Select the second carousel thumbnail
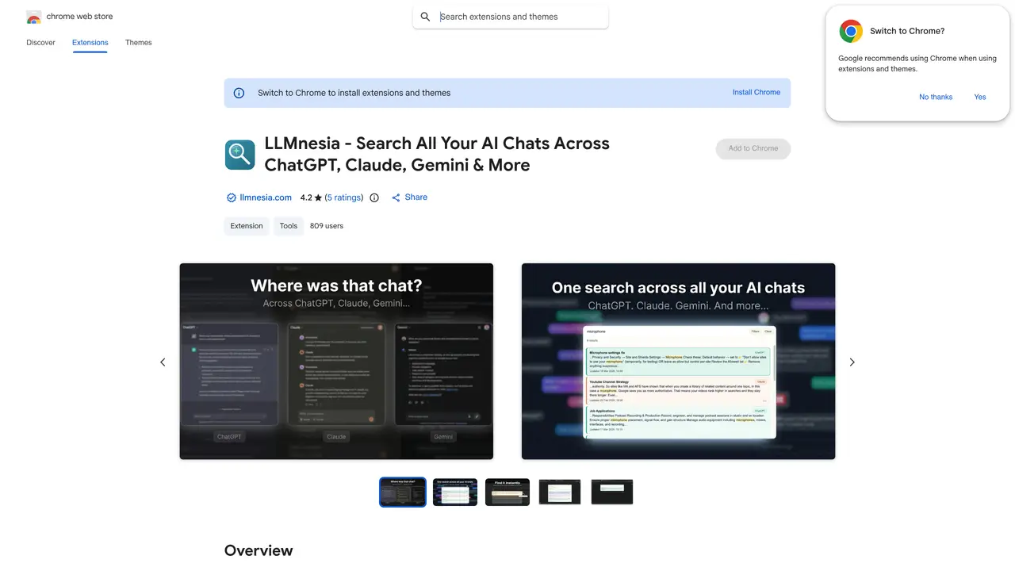The width and height of the screenshot is (1015, 571). coord(455,492)
